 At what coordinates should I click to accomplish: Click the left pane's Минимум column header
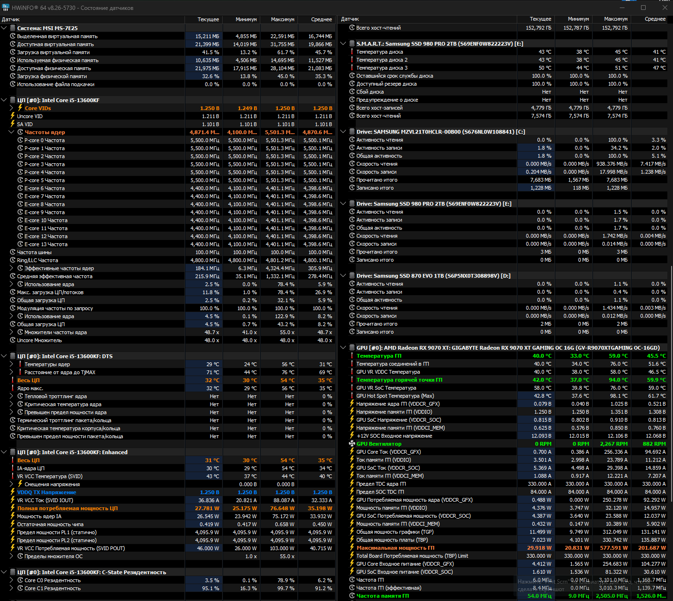pyautogui.click(x=241, y=19)
